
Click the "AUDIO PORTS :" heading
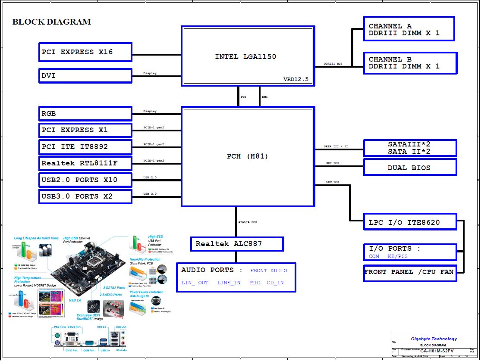[212, 270]
